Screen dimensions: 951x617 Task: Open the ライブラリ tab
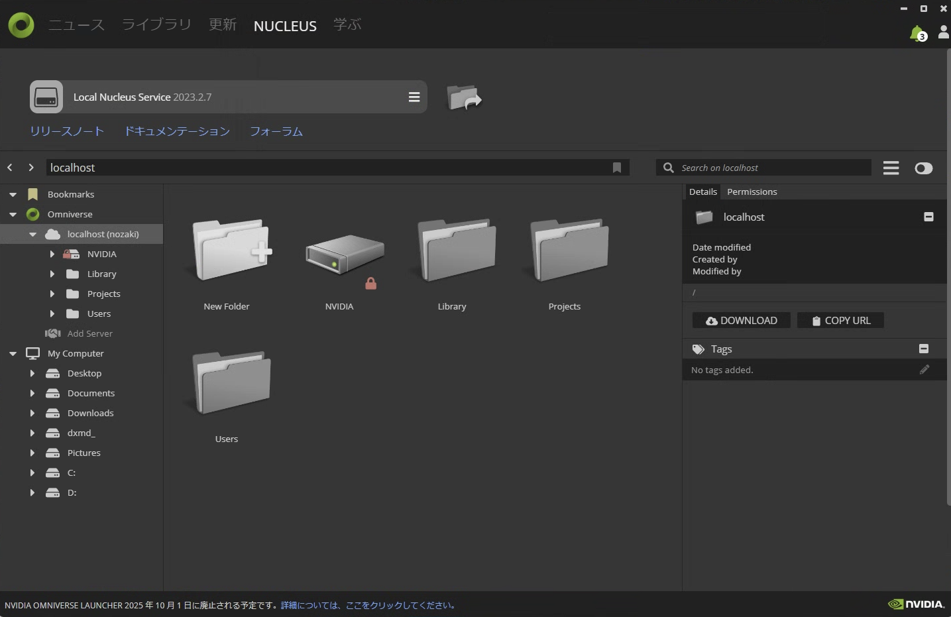tap(156, 25)
